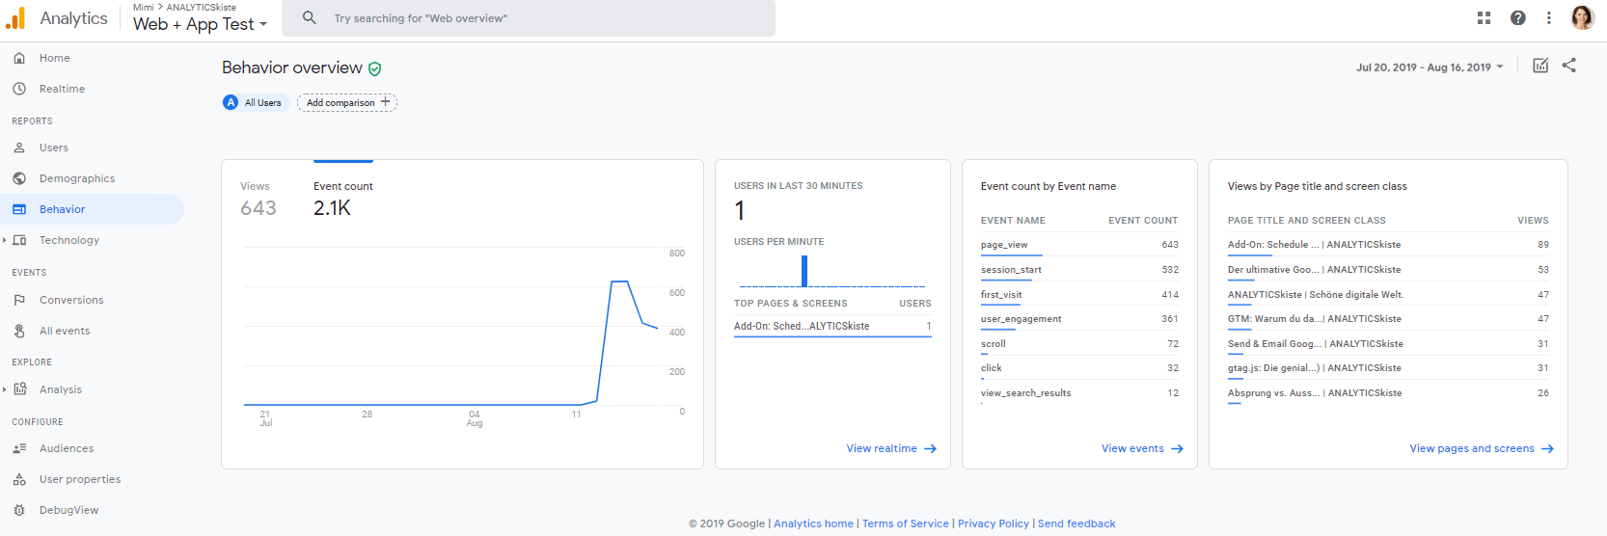Click the share report icon

[x=1568, y=66]
